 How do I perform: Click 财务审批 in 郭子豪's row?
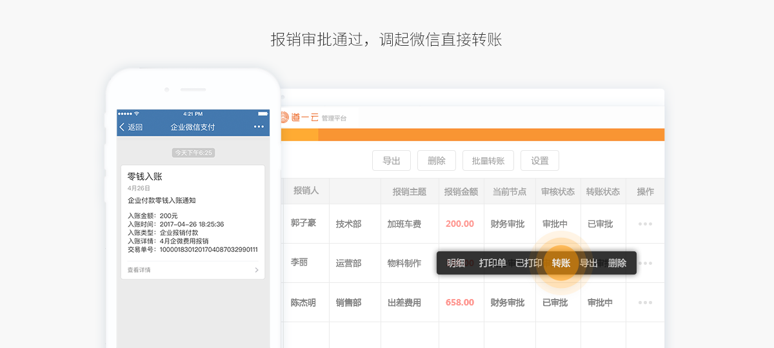pyautogui.click(x=508, y=224)
